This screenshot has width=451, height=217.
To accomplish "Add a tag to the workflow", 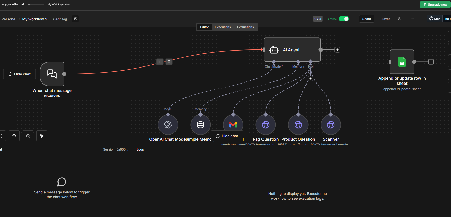I will pos(60,19).
